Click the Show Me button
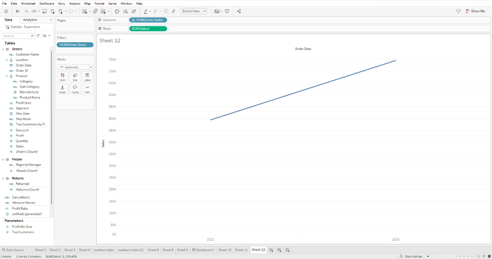 [475, 11]
